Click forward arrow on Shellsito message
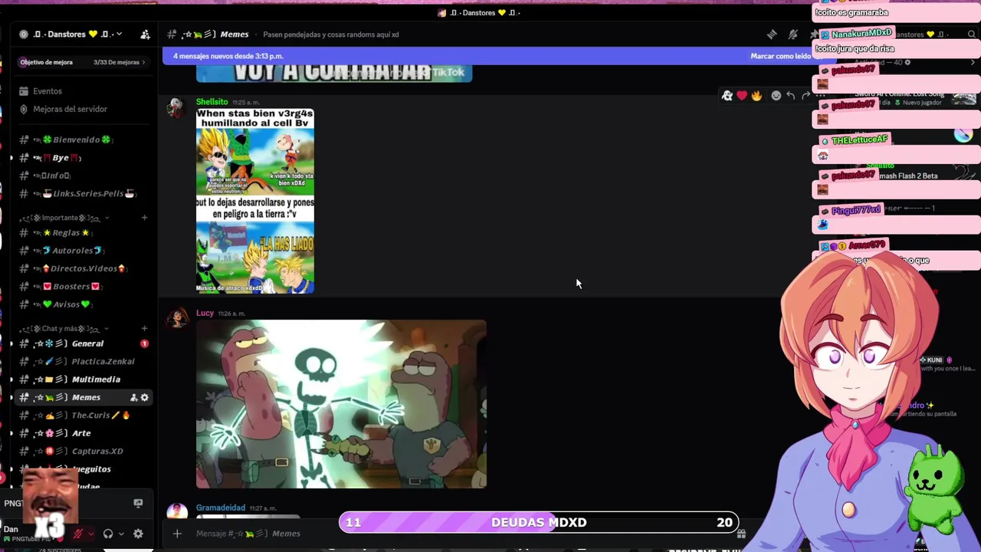 (805, 96)
